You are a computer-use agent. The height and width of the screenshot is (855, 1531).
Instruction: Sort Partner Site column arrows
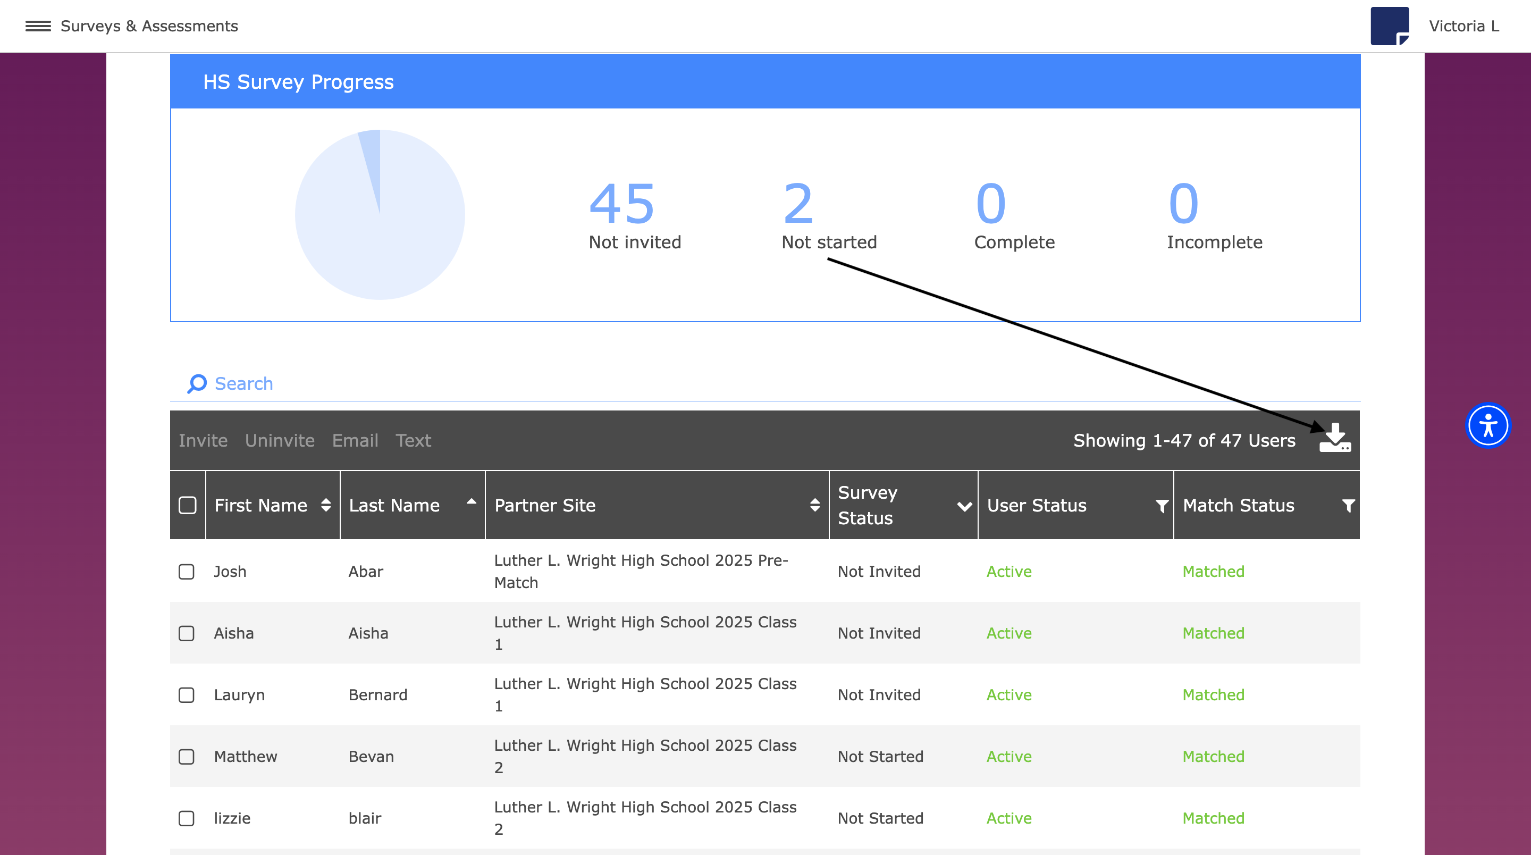815,505
